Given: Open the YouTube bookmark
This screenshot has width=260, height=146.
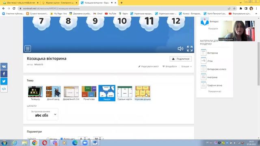Looking at the screenshot, I should 110,13.
